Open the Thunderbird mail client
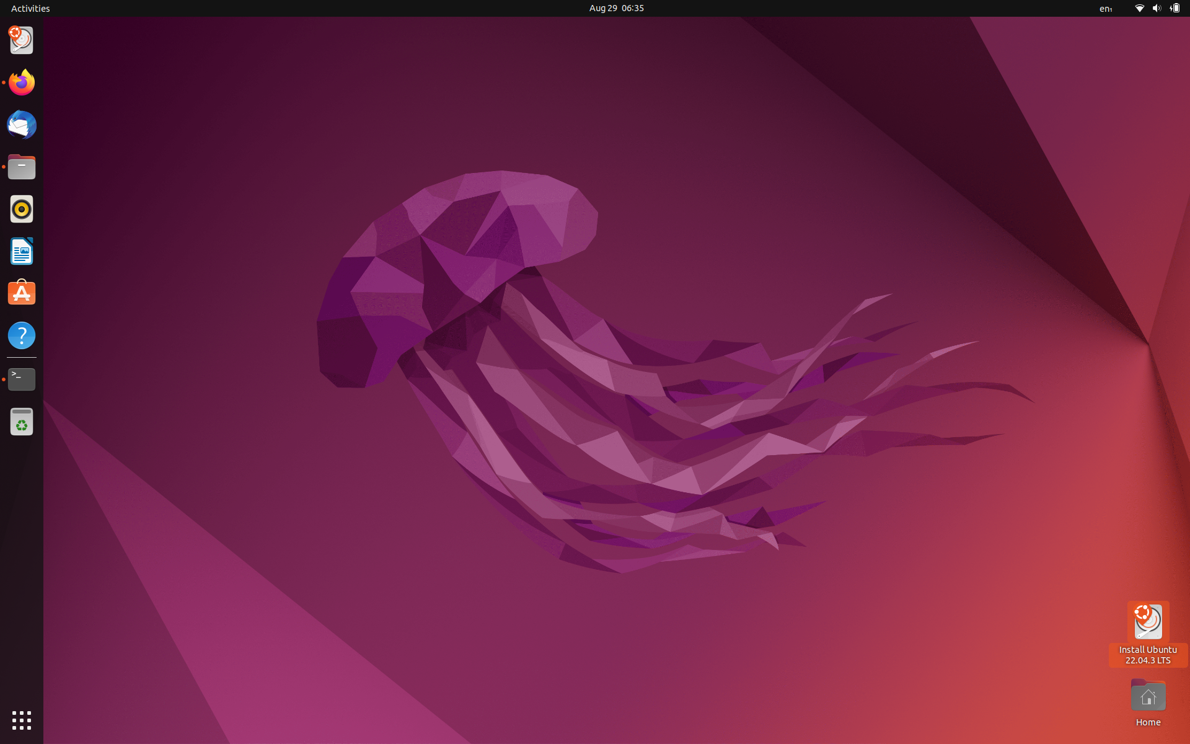Screen dimensions: 1190x744 coord(21,125)
